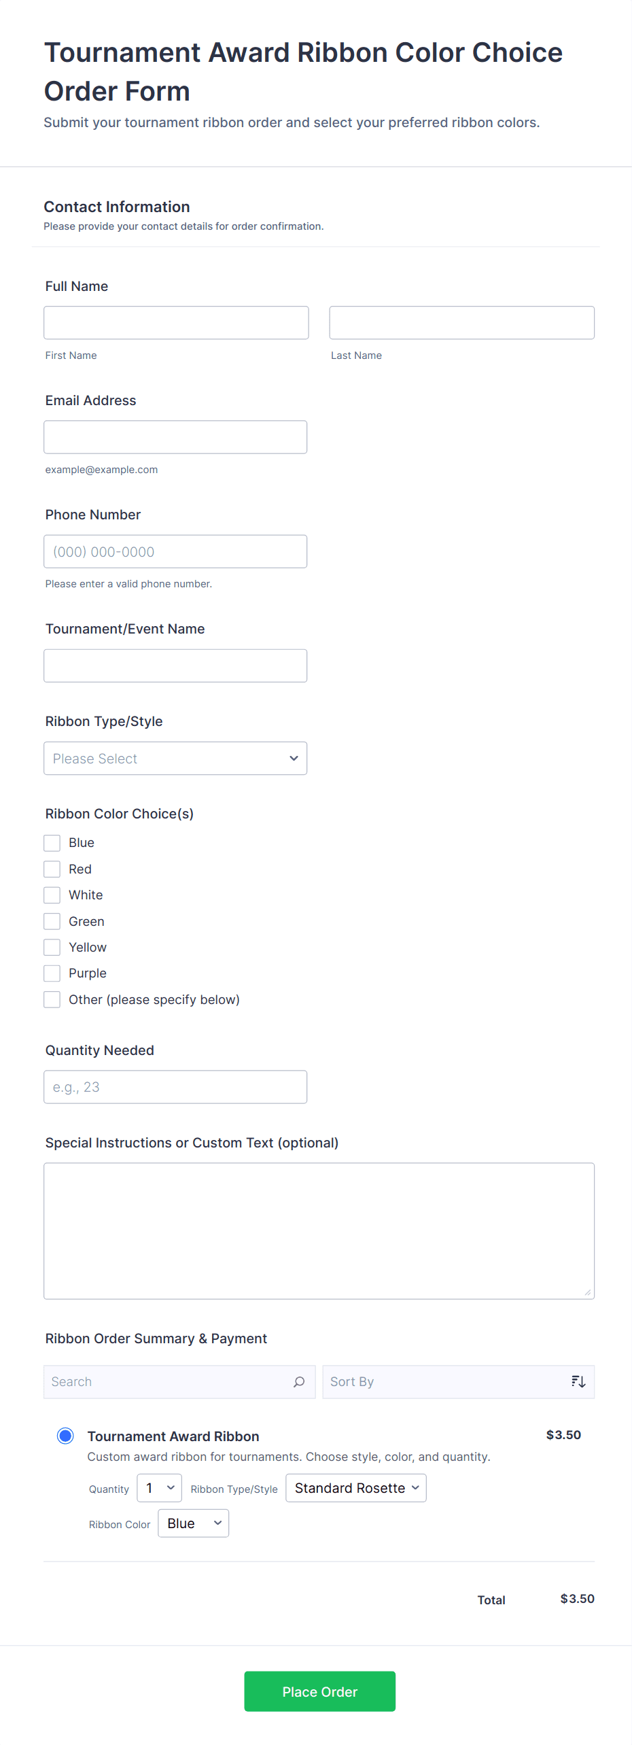Click the Quantity Needed number field
This screenshot has width=632, height=1745.
(175, 1087)
